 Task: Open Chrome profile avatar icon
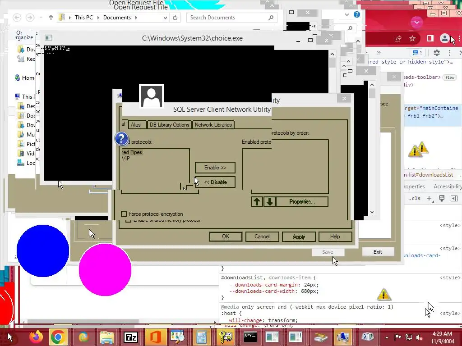(x=444, y=38)
